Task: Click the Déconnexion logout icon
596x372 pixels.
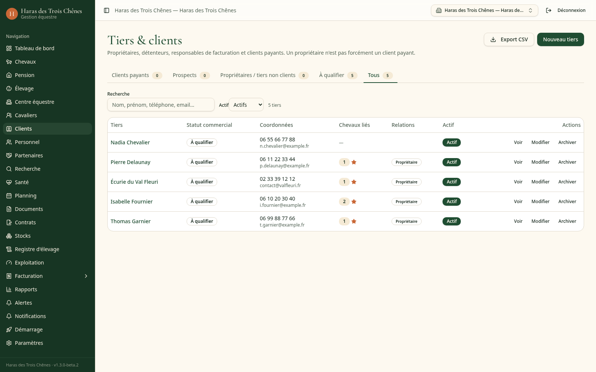Action: coord(549,10)
